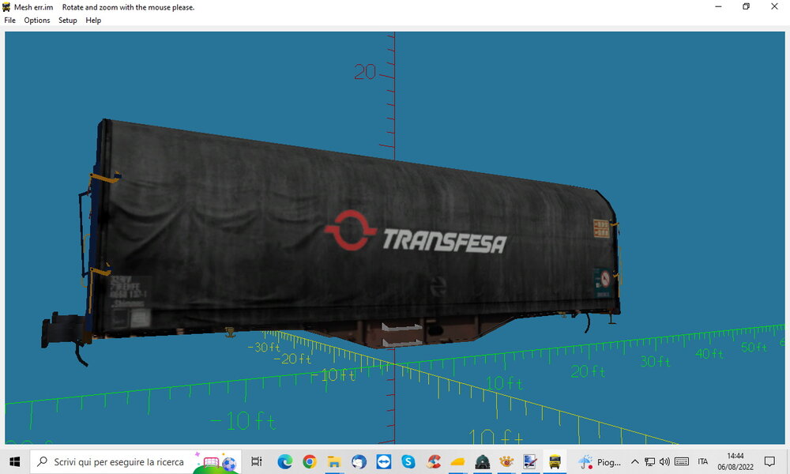Viewport: 790px width, 474px height.
Task: Open network settings tray icon
Action: click(650, 461)
